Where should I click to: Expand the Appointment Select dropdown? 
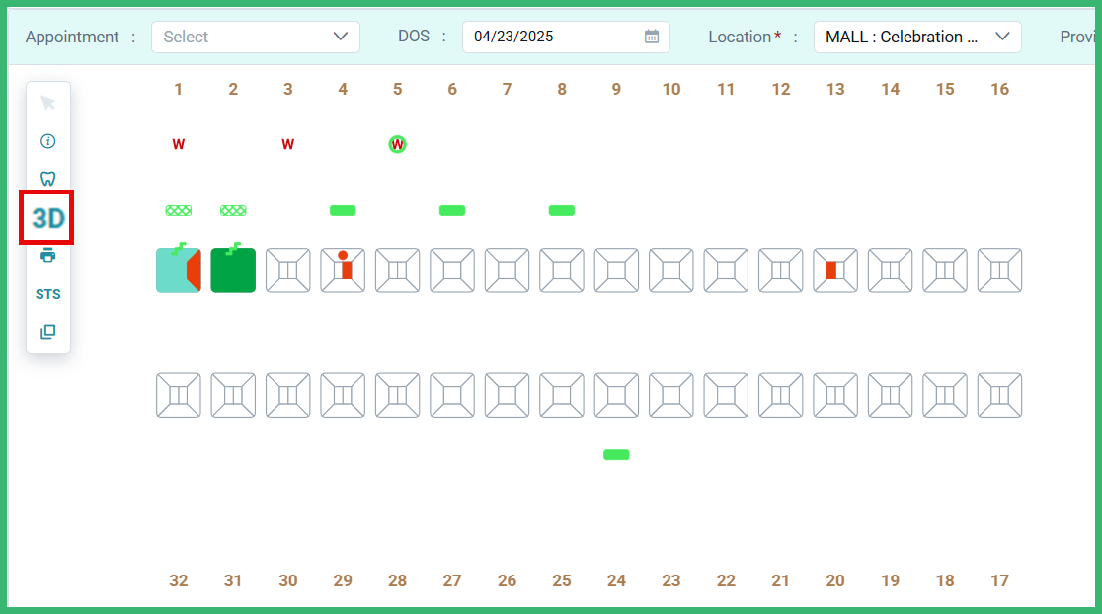coord(255,37)
